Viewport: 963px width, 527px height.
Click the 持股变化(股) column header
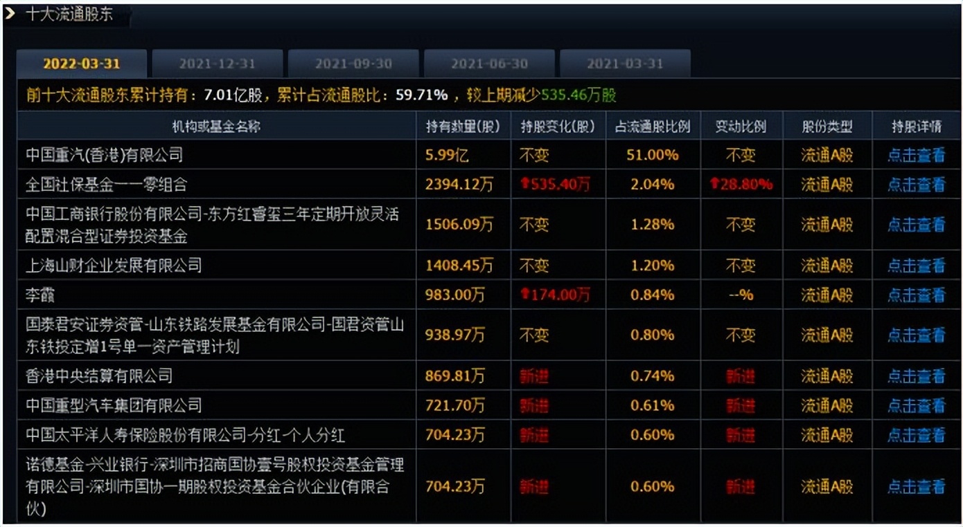click(x=558, y=127)
